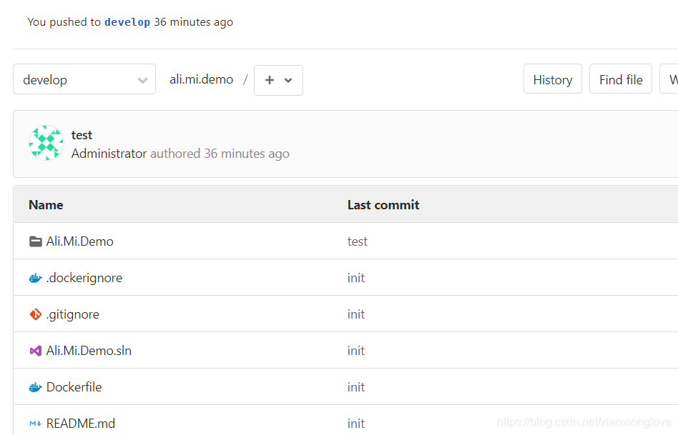
Task: Click the Markdown icon beside README.md
Action: click(x=36, y=423)
